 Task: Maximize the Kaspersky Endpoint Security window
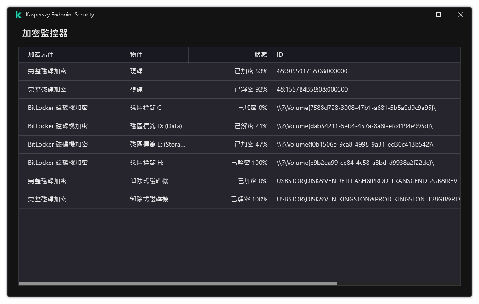click(438, 14)
